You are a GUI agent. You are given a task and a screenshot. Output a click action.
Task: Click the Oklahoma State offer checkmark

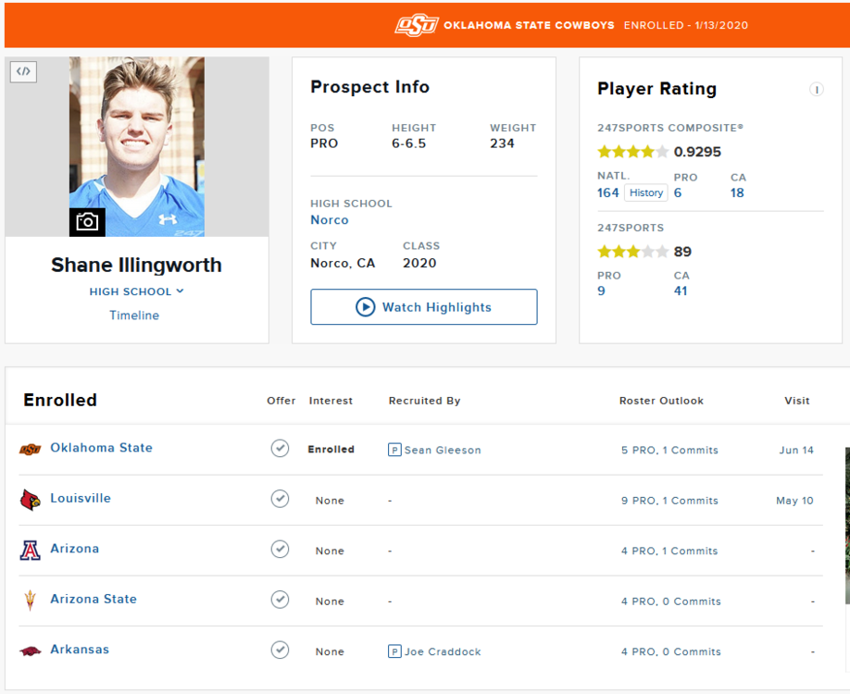click(280, 449)
